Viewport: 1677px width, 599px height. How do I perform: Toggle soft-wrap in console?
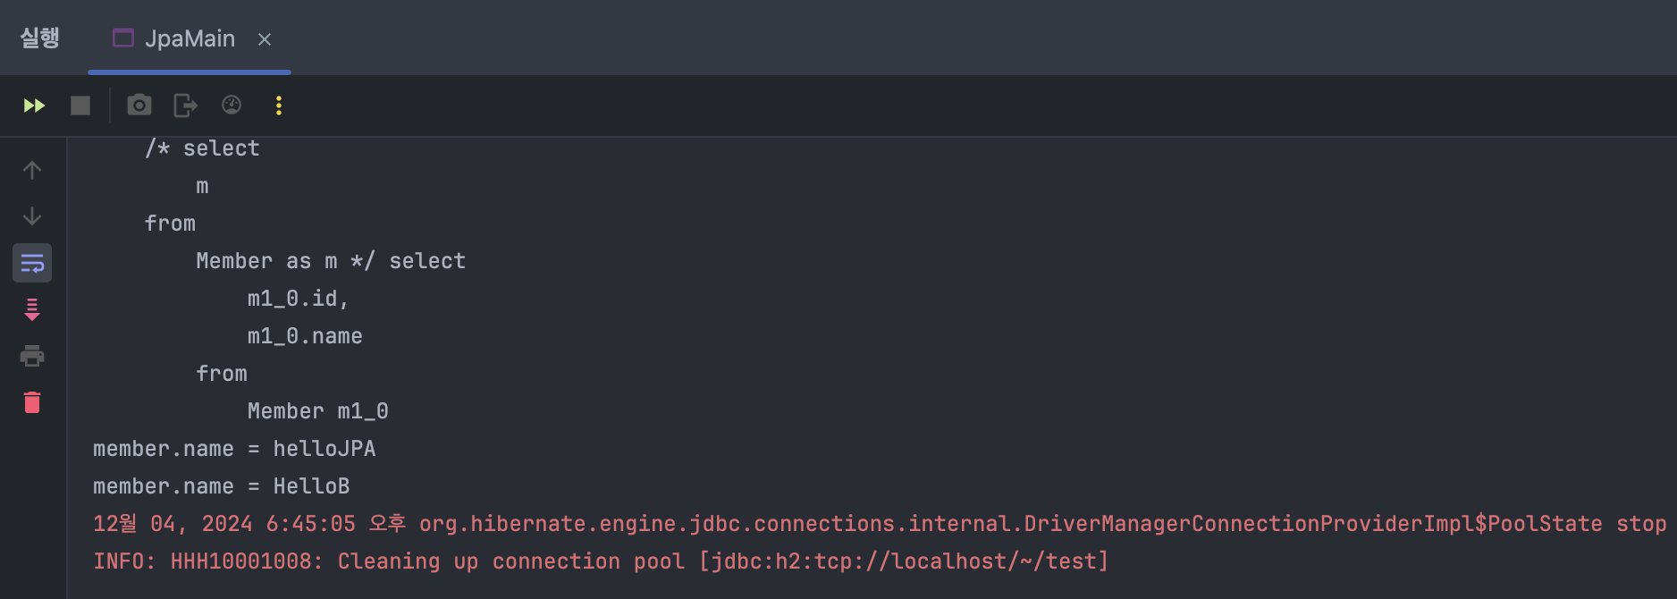tap(32, 263)
